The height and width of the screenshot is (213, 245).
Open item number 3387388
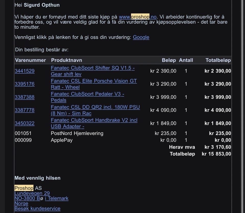(24, 97)
